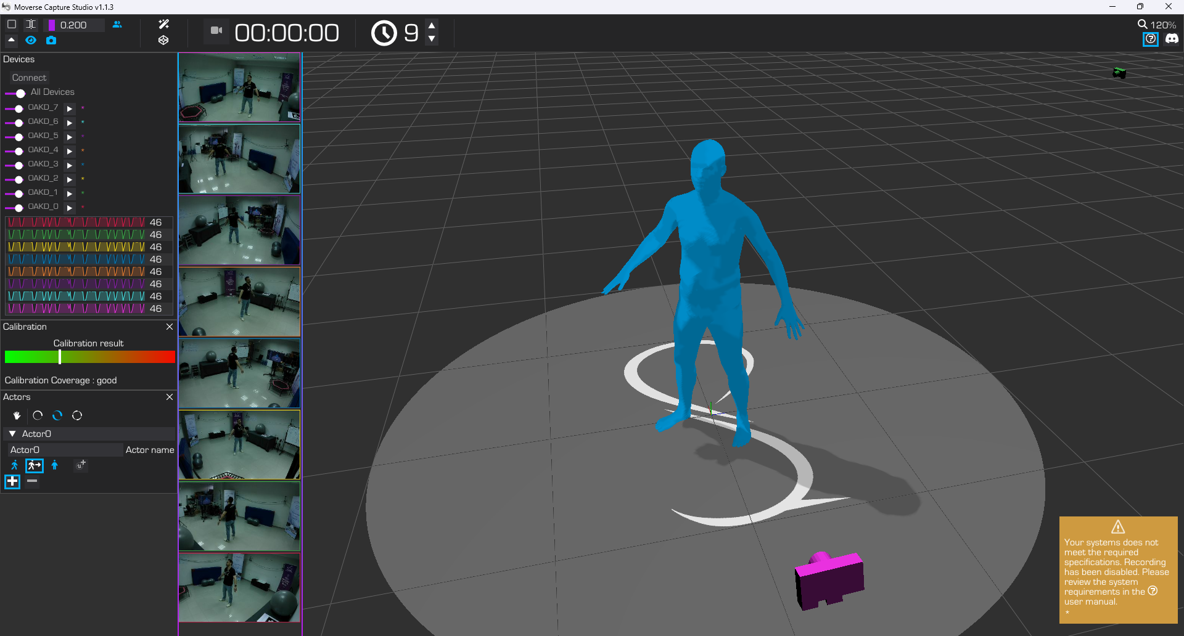Toggle the OAKD_7 device switch

coord(14,108)
